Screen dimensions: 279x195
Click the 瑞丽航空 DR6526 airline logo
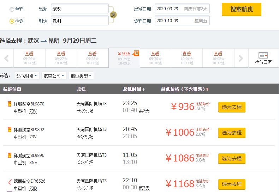tap(10, 181)
